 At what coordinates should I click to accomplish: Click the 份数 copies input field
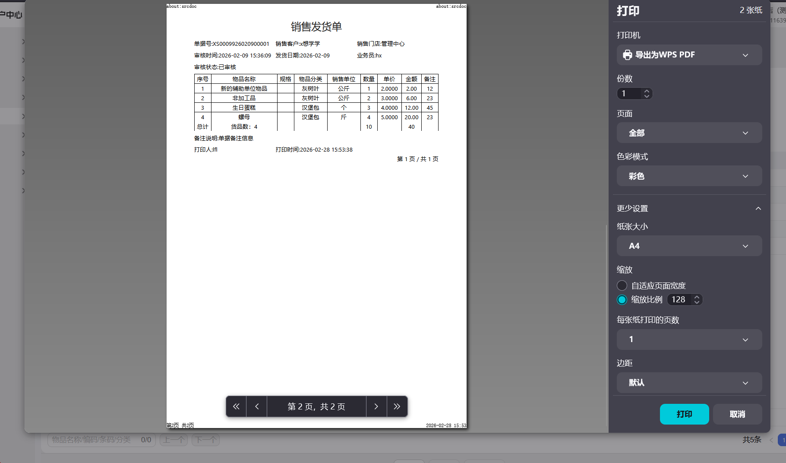634,93
